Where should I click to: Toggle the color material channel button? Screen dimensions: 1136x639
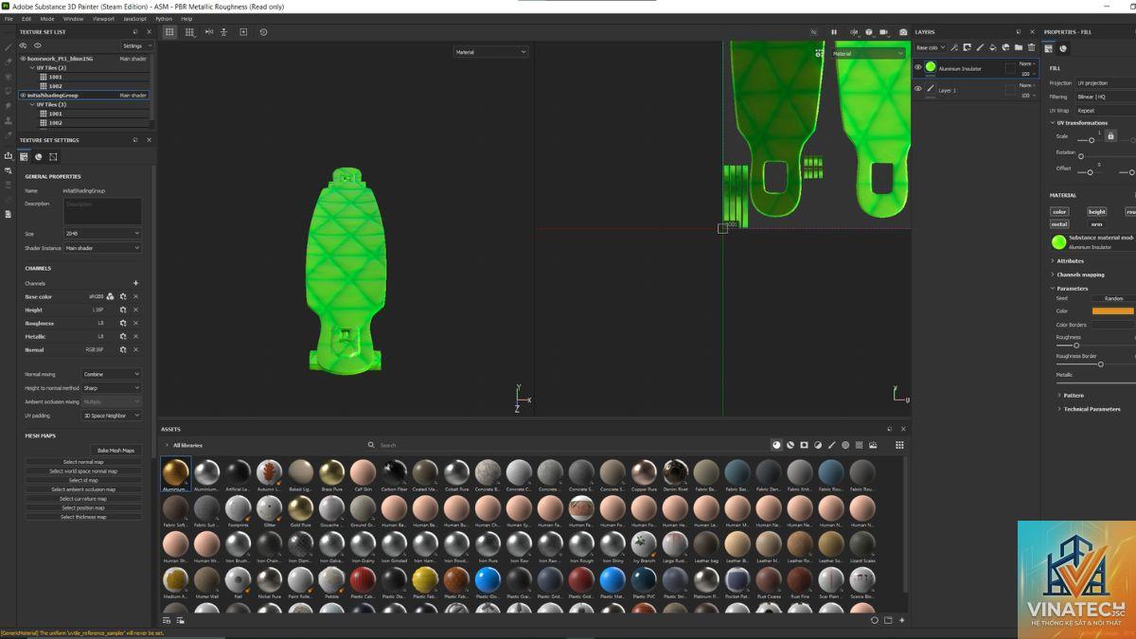pos(1059,212)
